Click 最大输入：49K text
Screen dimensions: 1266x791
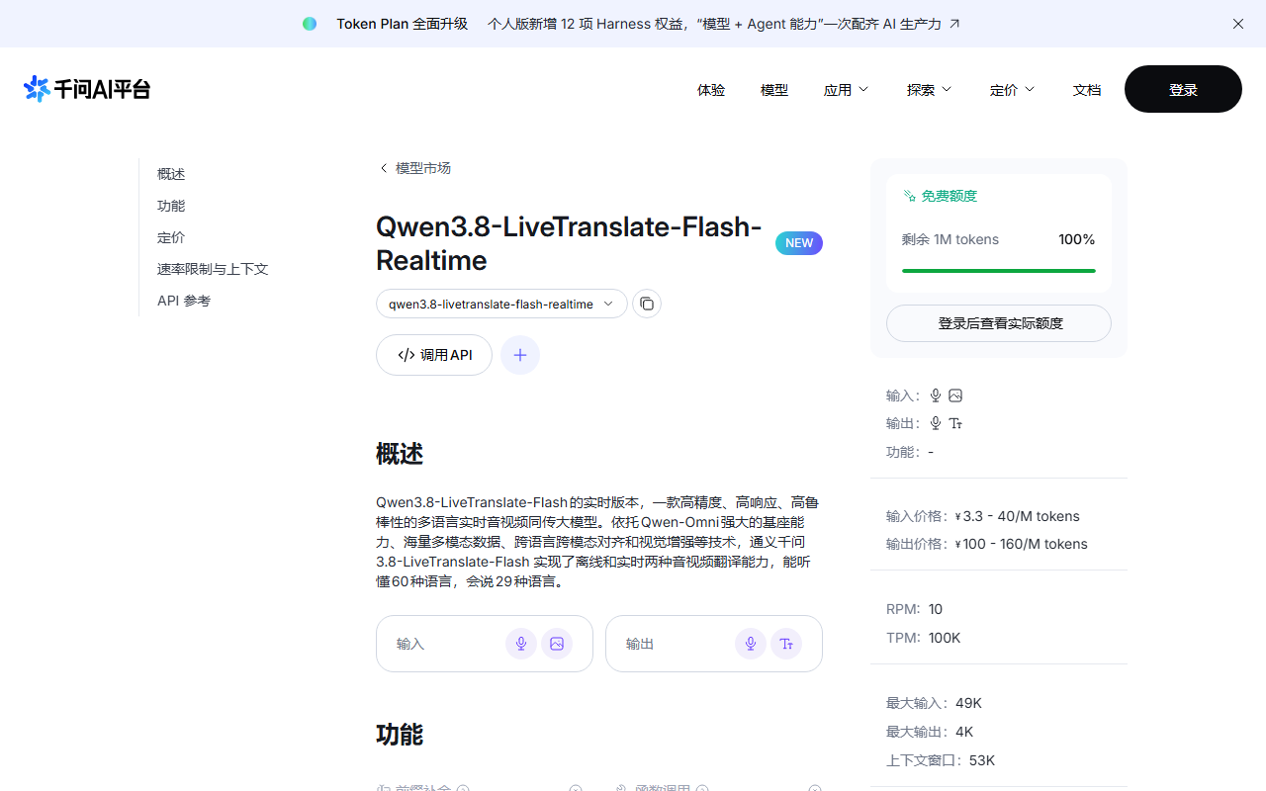pos(934,703)
